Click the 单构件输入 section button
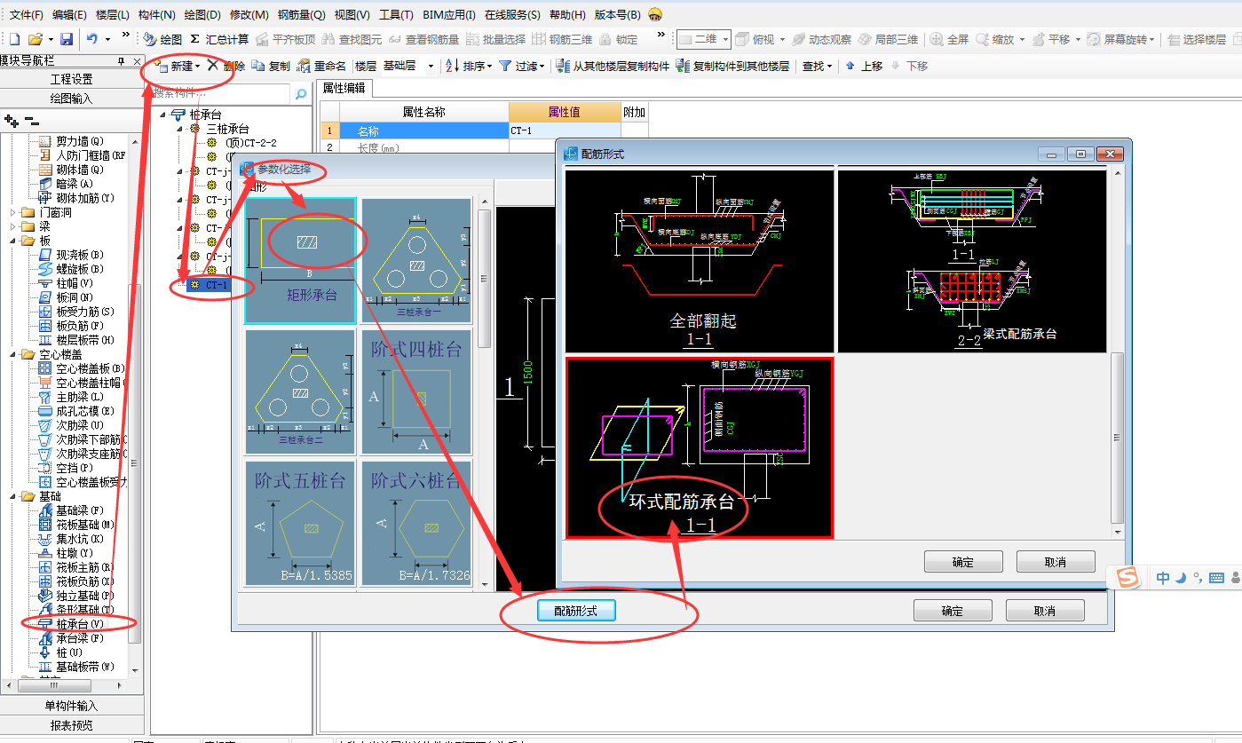This screenshot has width=1242, height=743. 71,706
